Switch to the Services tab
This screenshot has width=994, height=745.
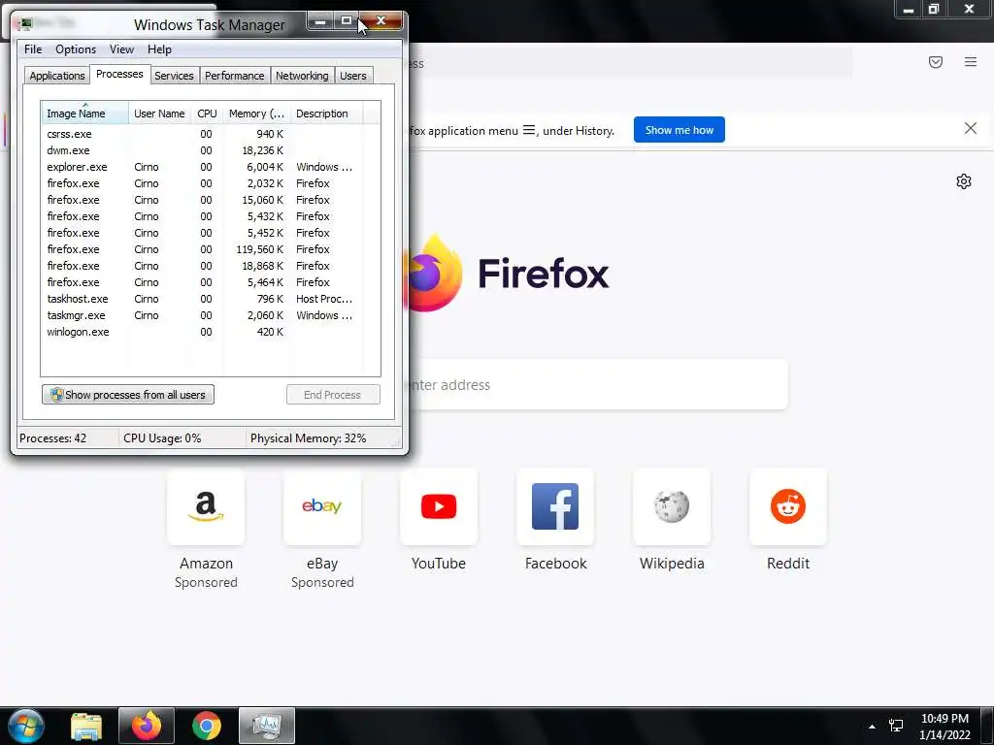175,76
